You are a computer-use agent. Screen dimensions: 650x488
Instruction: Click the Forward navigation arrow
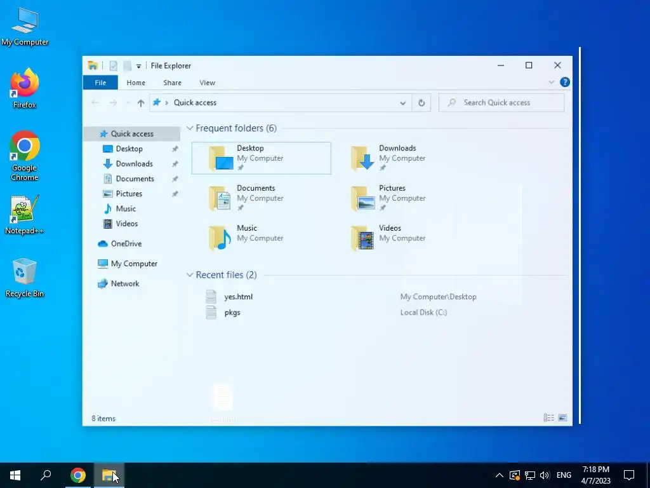pos(113,103)
